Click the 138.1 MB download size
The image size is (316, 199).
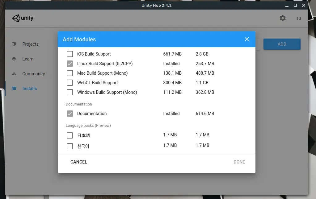[172, 73]
